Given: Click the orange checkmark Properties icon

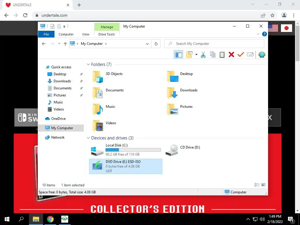Looking at the screenshot, I should pyautogui.click(x=241, y=55).
